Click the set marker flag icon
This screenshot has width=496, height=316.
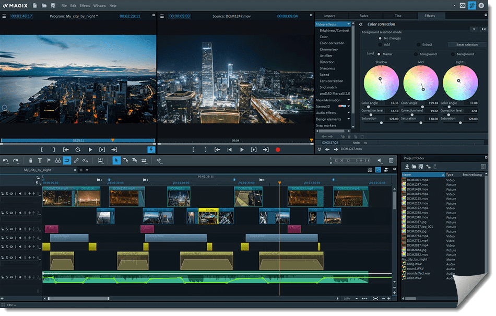click(49, 161)
